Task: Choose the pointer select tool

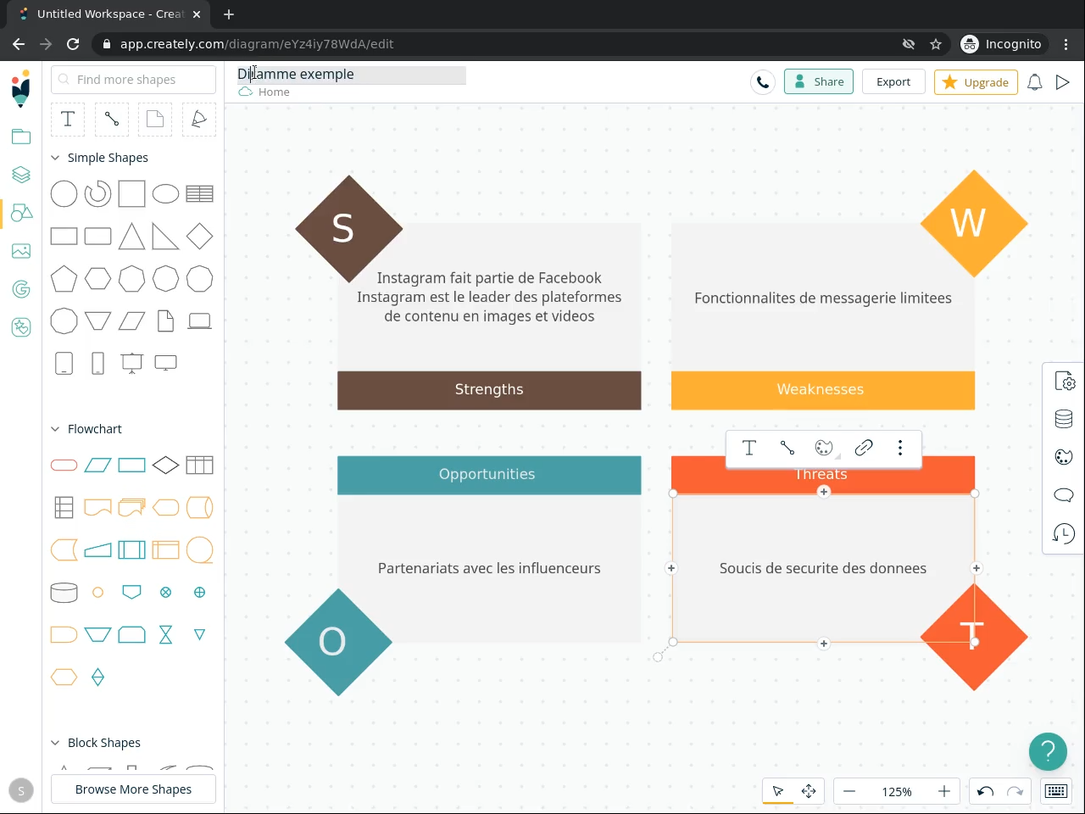Action: (x=778, y=791)
